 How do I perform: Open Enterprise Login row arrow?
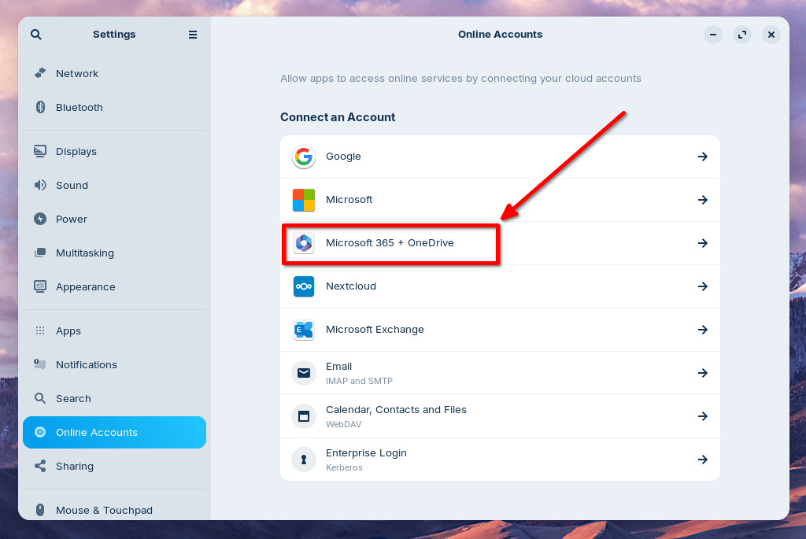pyautogui.click(x=703, y=460)
